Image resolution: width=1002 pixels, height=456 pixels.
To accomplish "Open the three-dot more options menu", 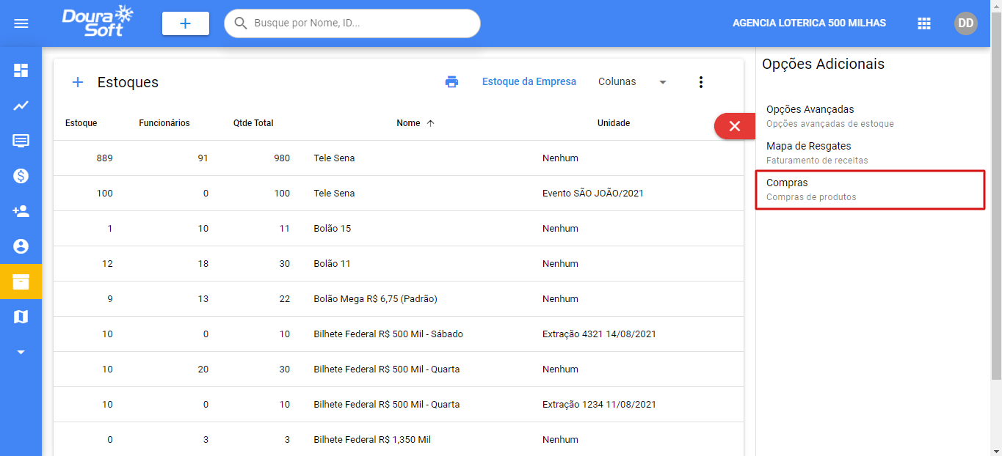I will pos(701,82).
